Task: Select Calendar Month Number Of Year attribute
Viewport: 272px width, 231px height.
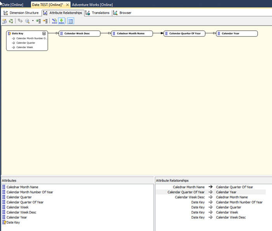Action: (30, 192)
